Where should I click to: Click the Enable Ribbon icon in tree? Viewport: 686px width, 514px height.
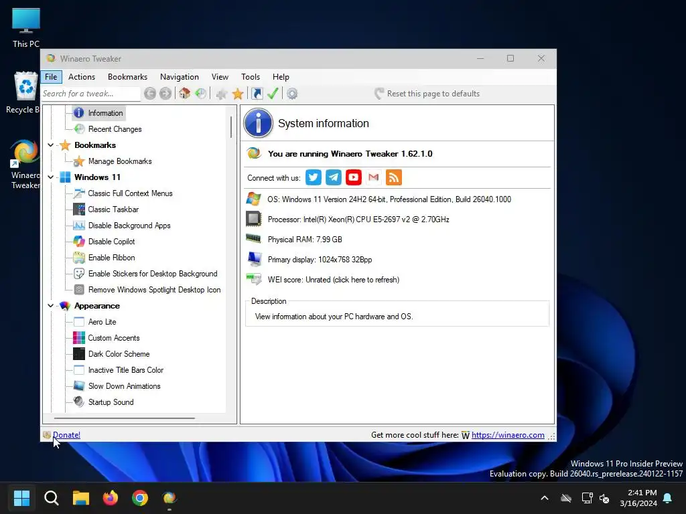pyautogui.click(x=79, y=258)
